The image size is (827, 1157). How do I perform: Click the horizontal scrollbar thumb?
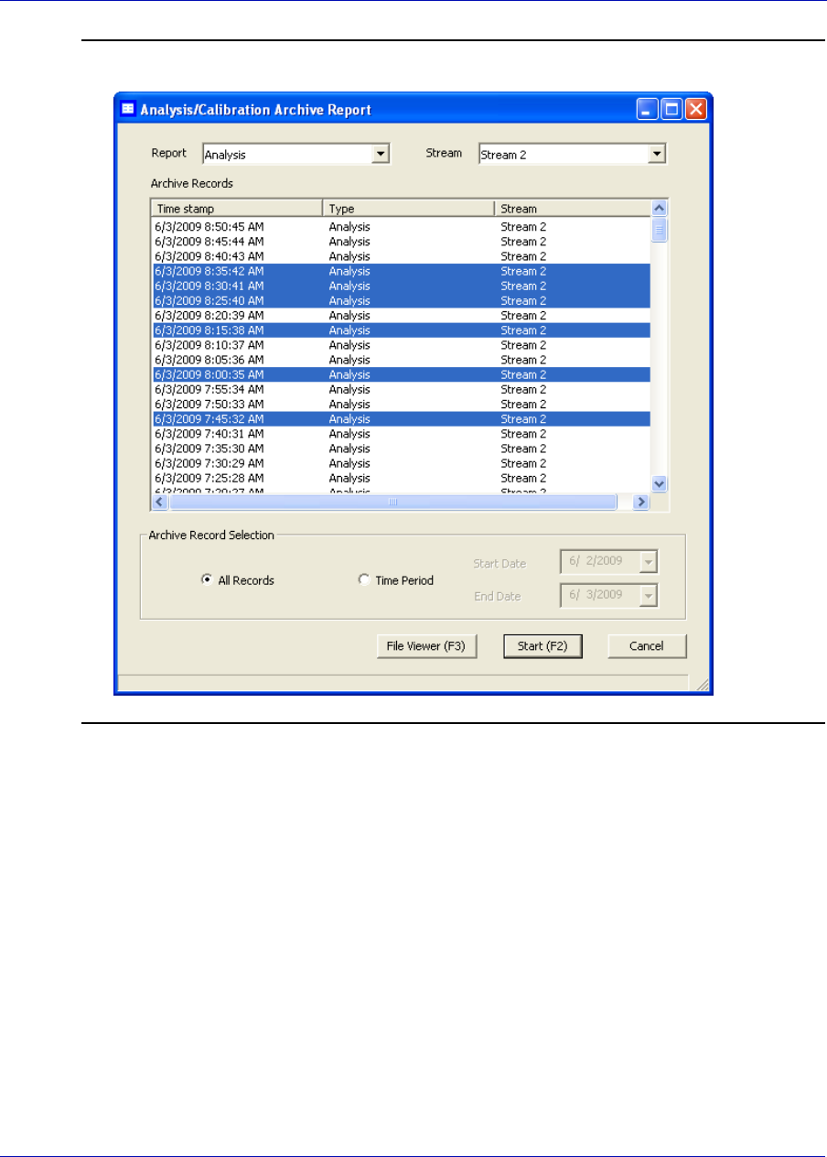pos(393,502)
